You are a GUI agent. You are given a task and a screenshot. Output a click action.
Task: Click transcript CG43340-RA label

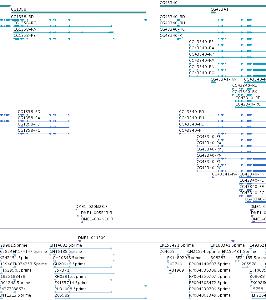(202, 48)
